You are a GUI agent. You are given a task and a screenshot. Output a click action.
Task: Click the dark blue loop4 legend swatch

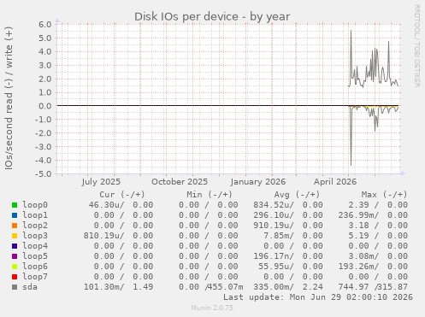[x=15, y=246]
